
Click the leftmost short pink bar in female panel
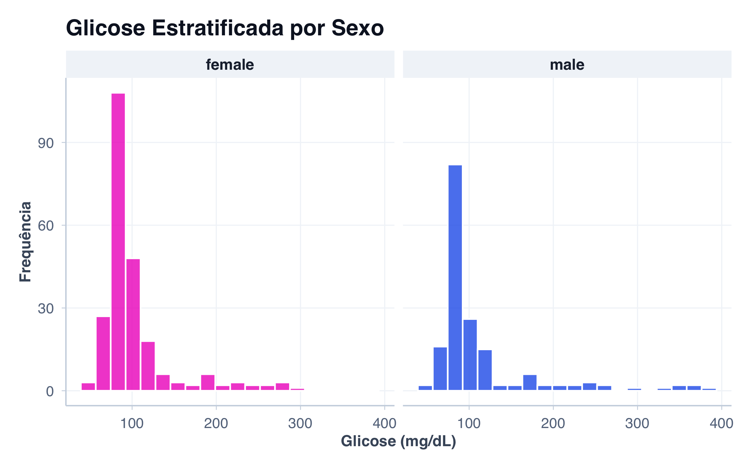tap(88, 386)
